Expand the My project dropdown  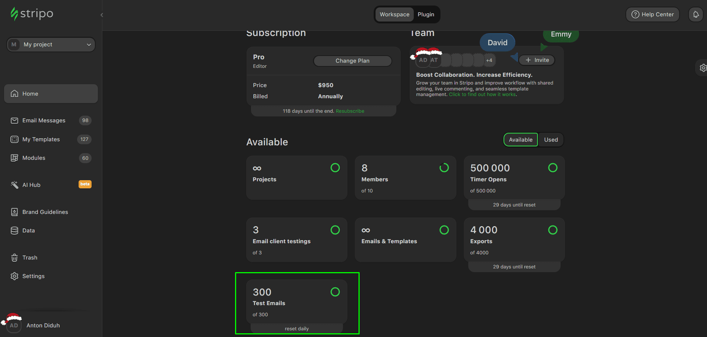51,44
